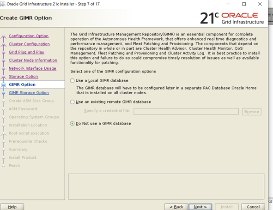The image size is (273, 210).
Task: Open the Configuration Option step link
Action: [x=29, y=36]
